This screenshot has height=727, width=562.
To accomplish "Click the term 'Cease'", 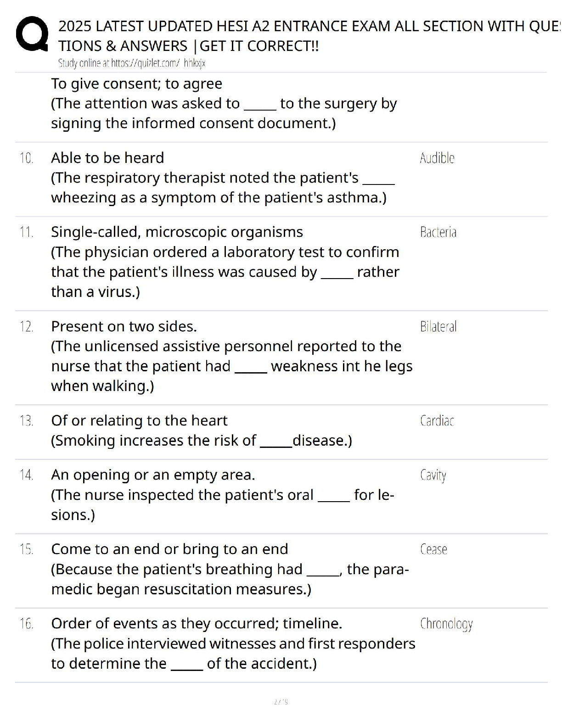I will coord(433,549).
